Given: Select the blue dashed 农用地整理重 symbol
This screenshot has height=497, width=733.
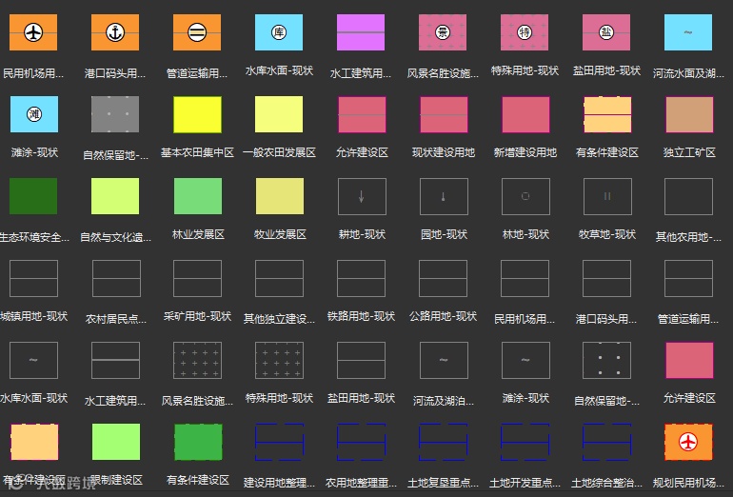Looking at the screenshot, I should 362,442.
